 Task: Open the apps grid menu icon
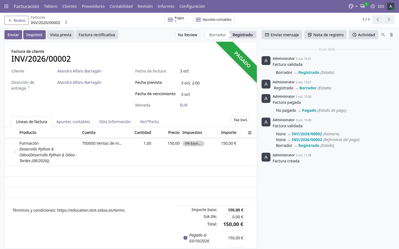click(x=6, y=6)
